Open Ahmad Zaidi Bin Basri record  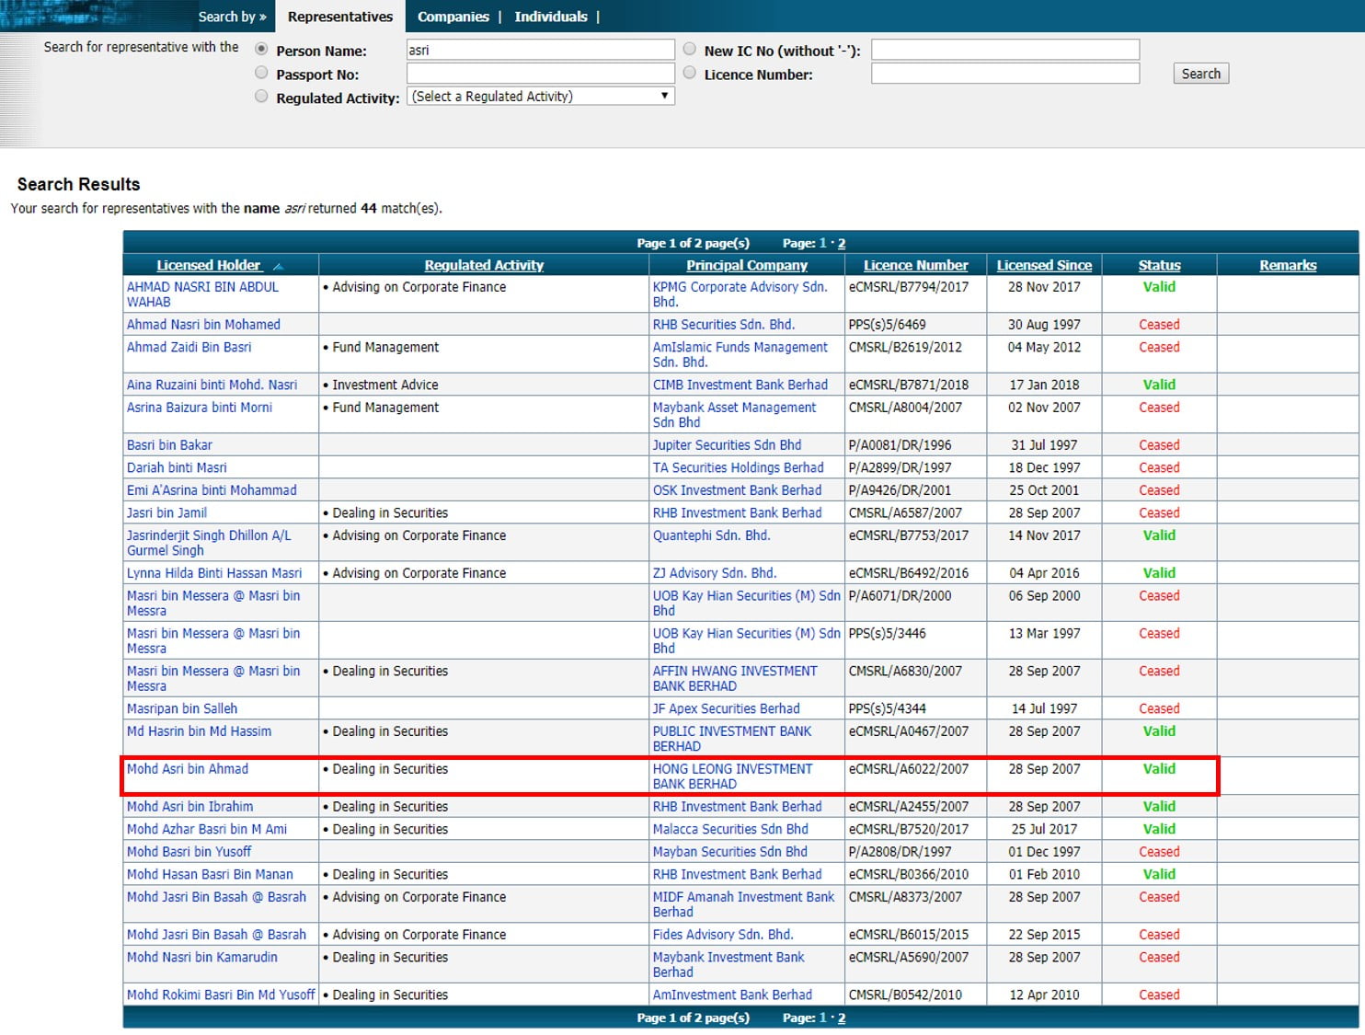pyautogui.click(x=189, y=347)
